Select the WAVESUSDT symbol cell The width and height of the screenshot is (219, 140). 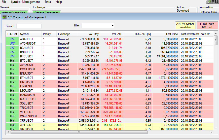click(x=30, y=116)
